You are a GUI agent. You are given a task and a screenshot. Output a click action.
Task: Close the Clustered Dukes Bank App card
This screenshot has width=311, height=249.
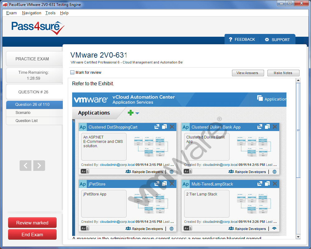(275, 126)
